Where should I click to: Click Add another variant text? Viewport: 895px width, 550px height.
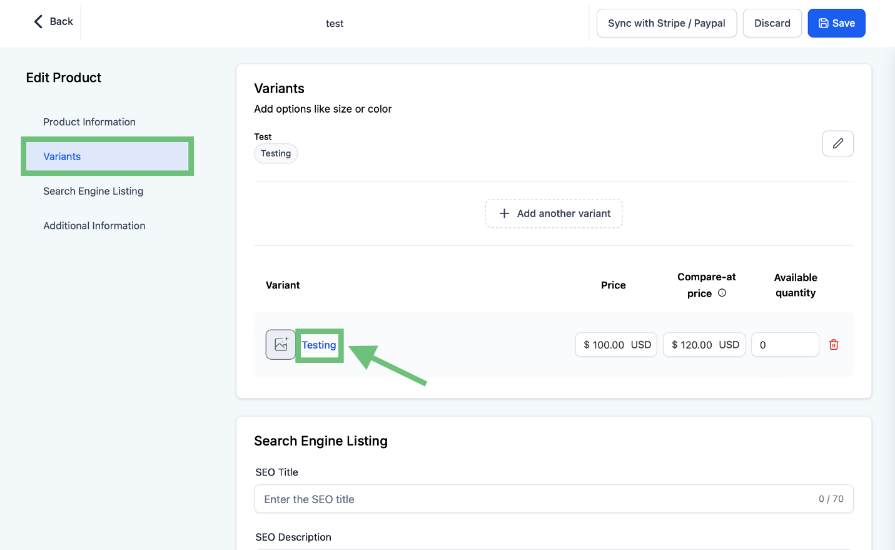(564, 213)
